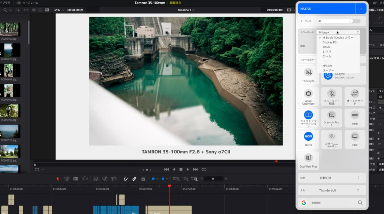This screenshot has width=384, height=214.
Task: Select シネマ cinema color mode
Action: [x=327, y=52]
